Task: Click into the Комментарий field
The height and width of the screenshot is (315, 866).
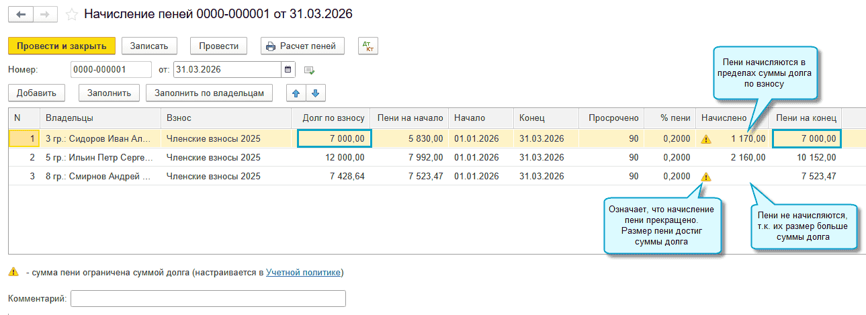Action: pos(208,298)
